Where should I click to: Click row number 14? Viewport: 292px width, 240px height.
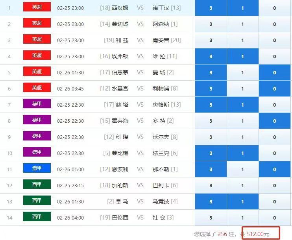click(9, 218)
